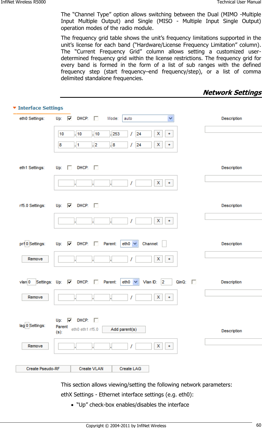Click plus button in vlan0 address row
The width and height of the screenshot is (262, 428).
(x=169, y=297)
